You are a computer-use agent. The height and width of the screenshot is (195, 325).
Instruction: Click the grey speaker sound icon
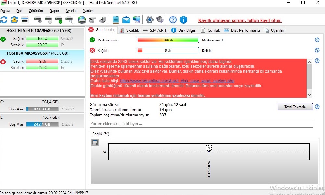160,20
